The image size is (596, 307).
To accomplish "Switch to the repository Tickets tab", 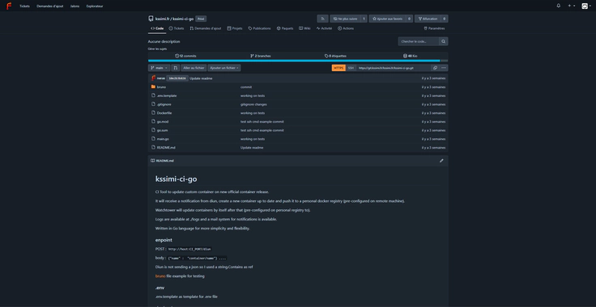I will point(177,28).
